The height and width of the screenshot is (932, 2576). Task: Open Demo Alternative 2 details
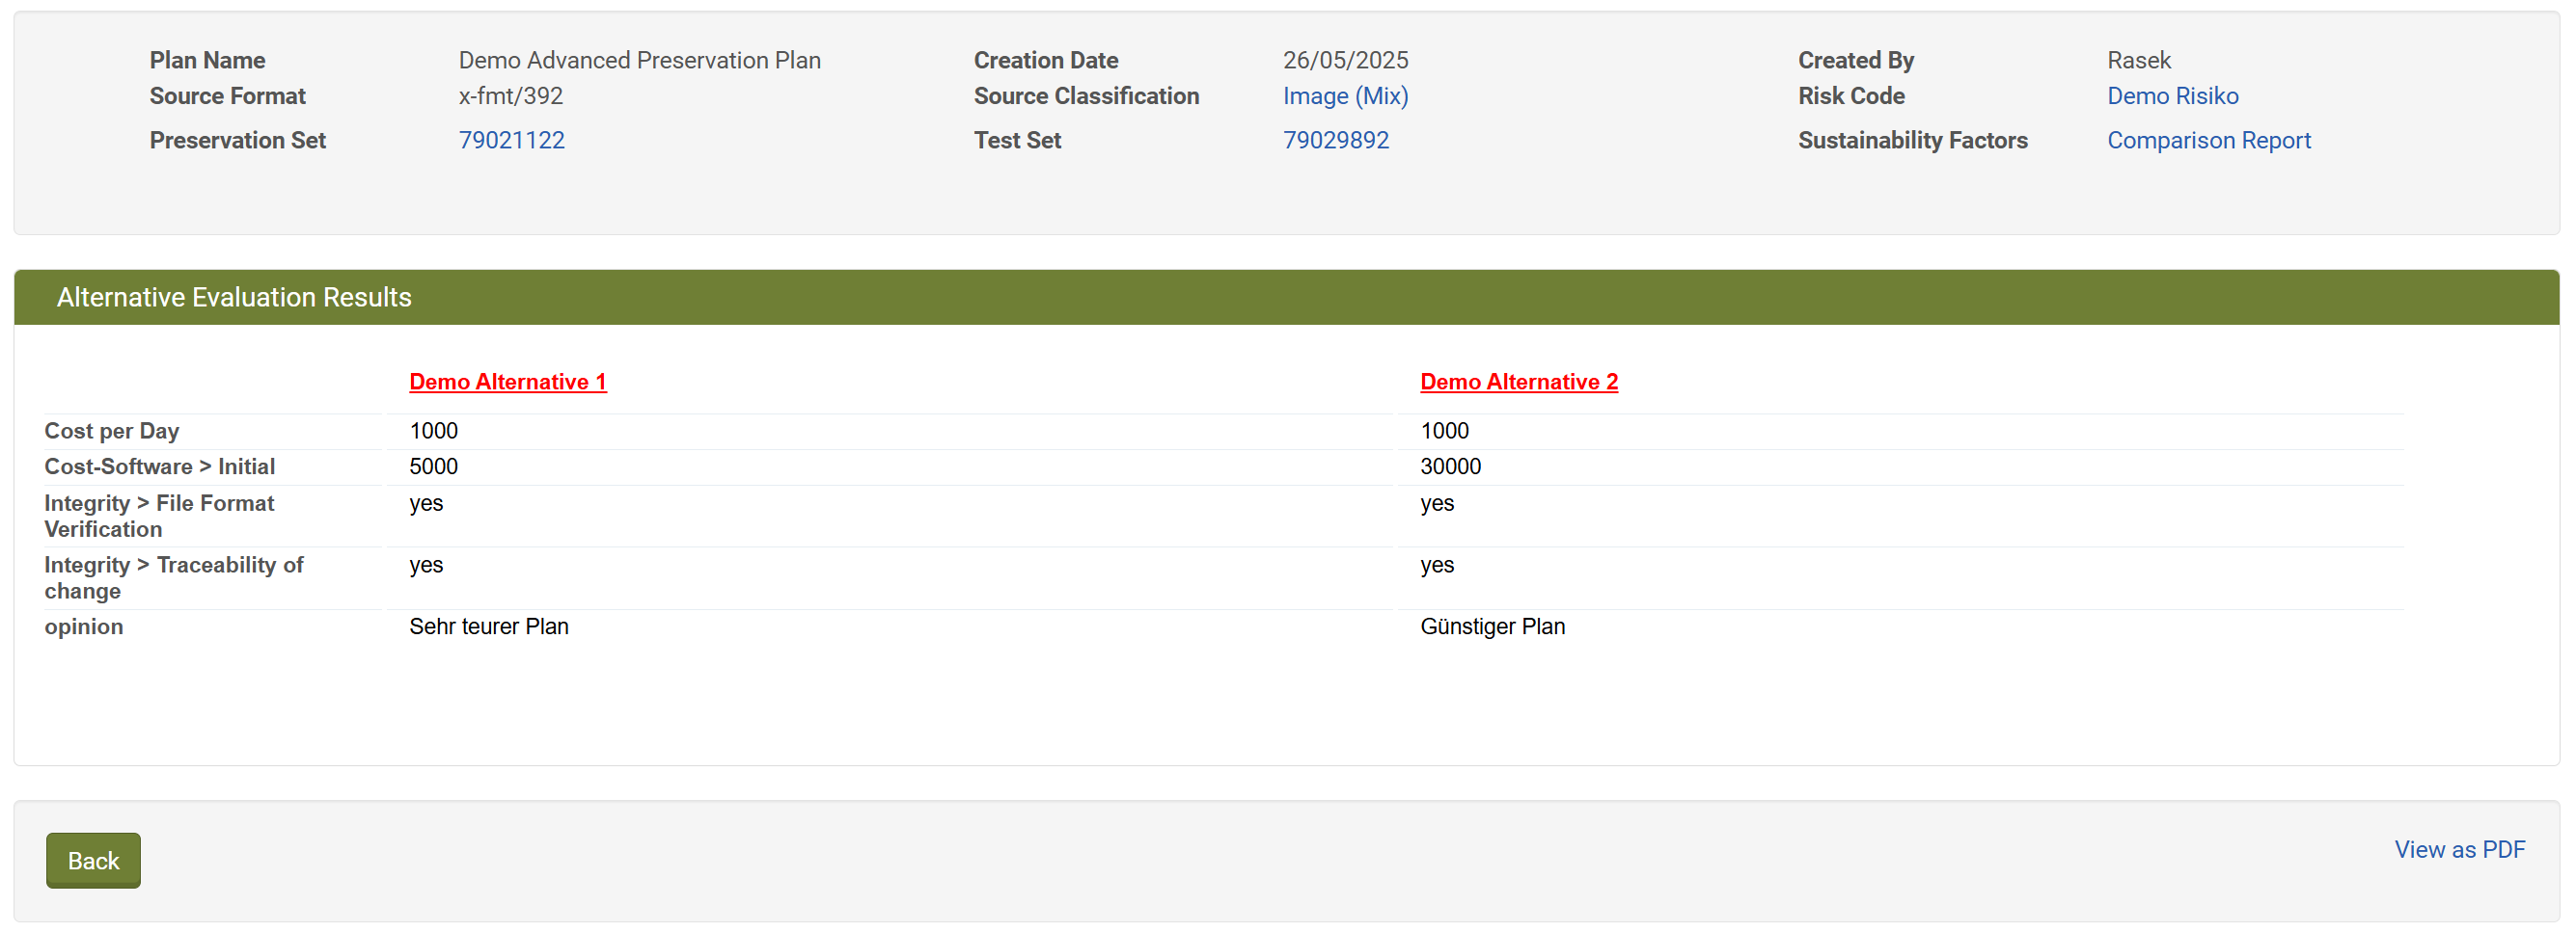[1518, 382]
